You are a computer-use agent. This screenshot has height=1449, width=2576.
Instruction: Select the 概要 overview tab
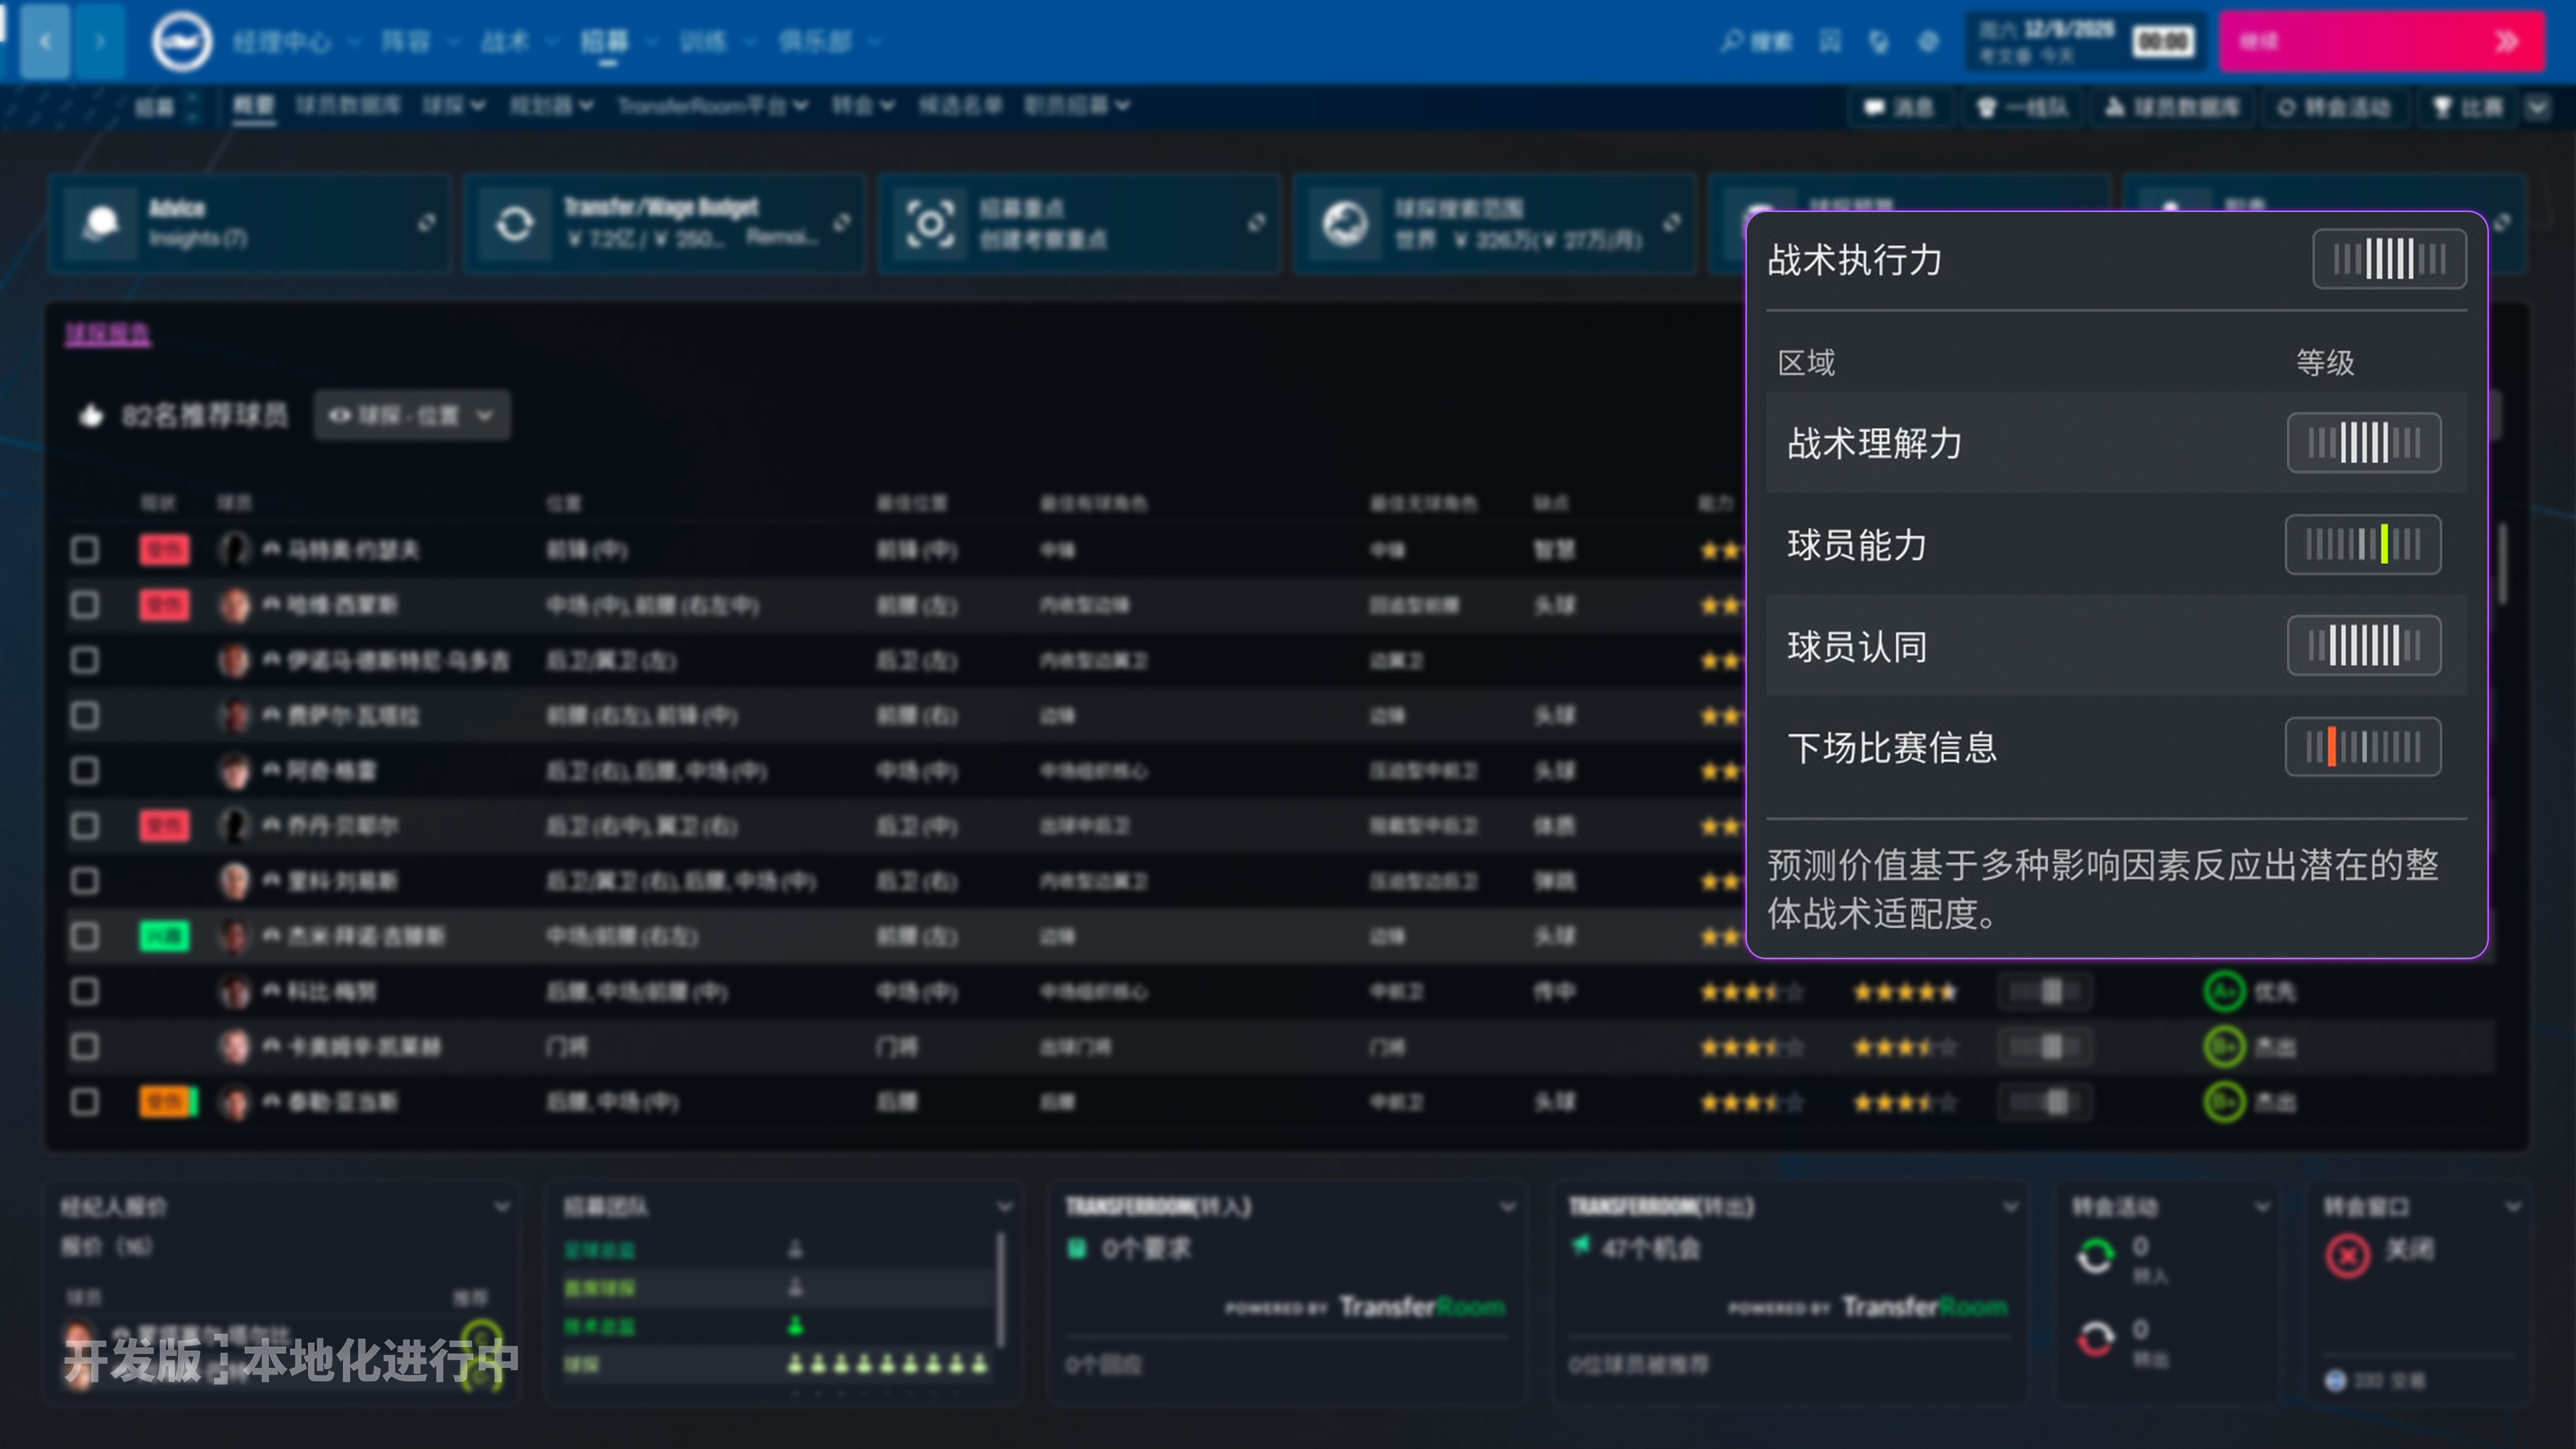253,105
